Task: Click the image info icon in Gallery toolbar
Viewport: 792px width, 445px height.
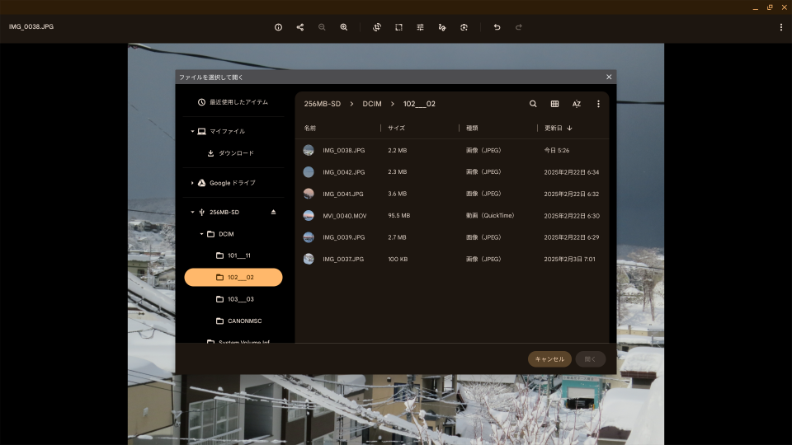Action: coord(278,27)
